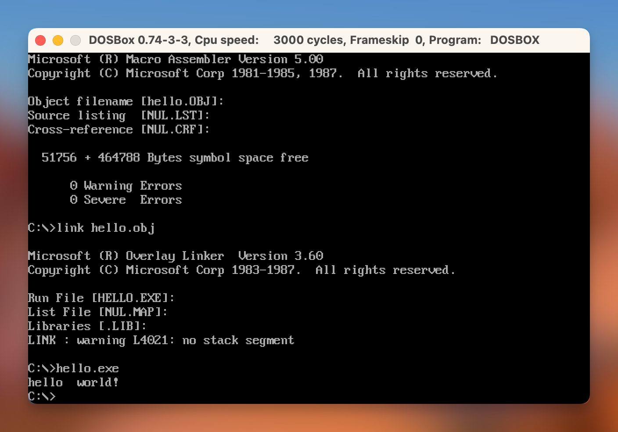Close the DOSBox window with red button
The image size is (618, 432).
click(40, 40)
